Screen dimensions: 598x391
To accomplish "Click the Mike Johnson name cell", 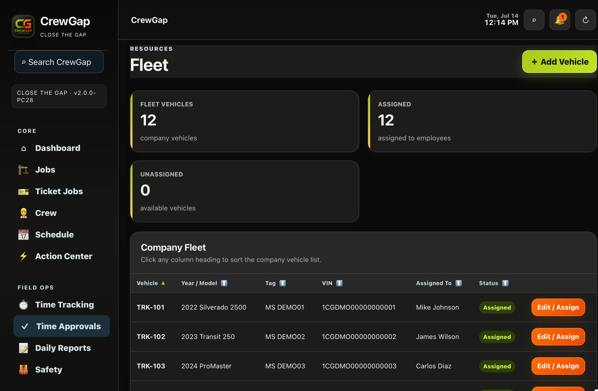I will 437,308.
